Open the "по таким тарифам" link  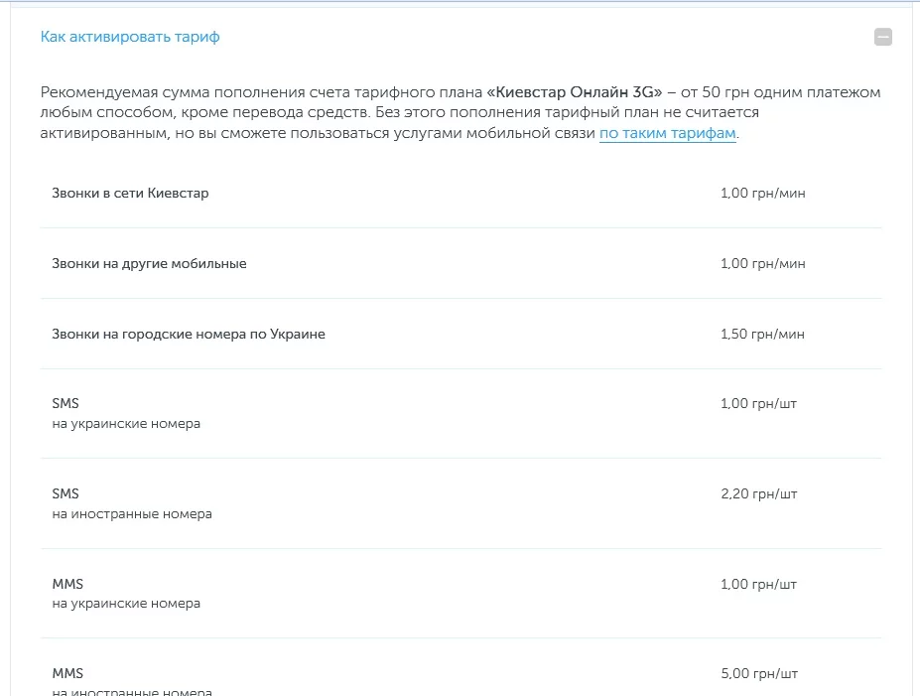pyautogui.click(x=667, y=133)
